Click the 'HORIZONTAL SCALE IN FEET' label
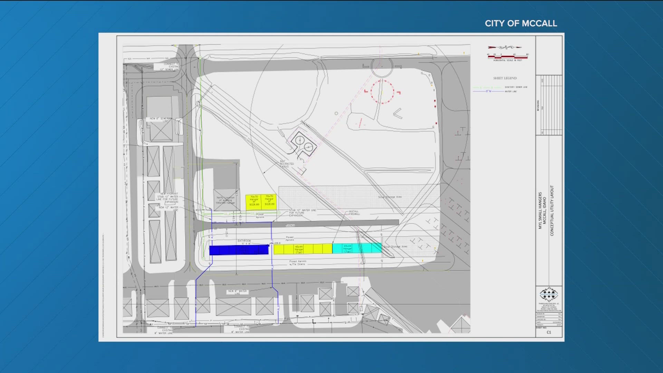663x373 pixels. click(508, 60)
